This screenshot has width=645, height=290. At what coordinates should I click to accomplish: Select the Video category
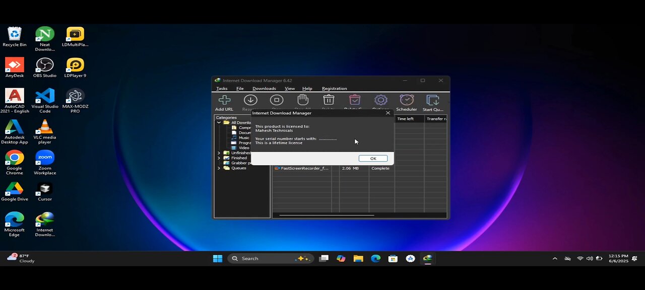tap(244, 148)
